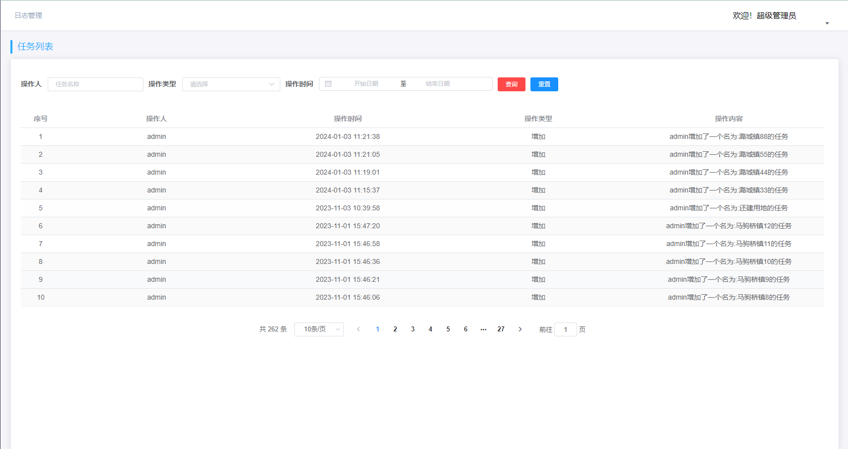Click row number 10 in 序号 column
The width and height of the screenshot is (848, 449).
click(x=41, y=297)
